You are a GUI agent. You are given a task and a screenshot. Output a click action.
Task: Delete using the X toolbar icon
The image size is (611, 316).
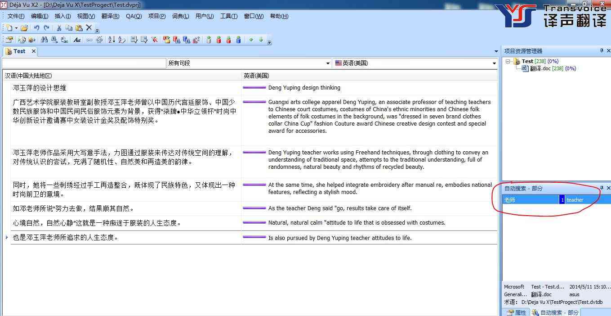click(89, 28)
